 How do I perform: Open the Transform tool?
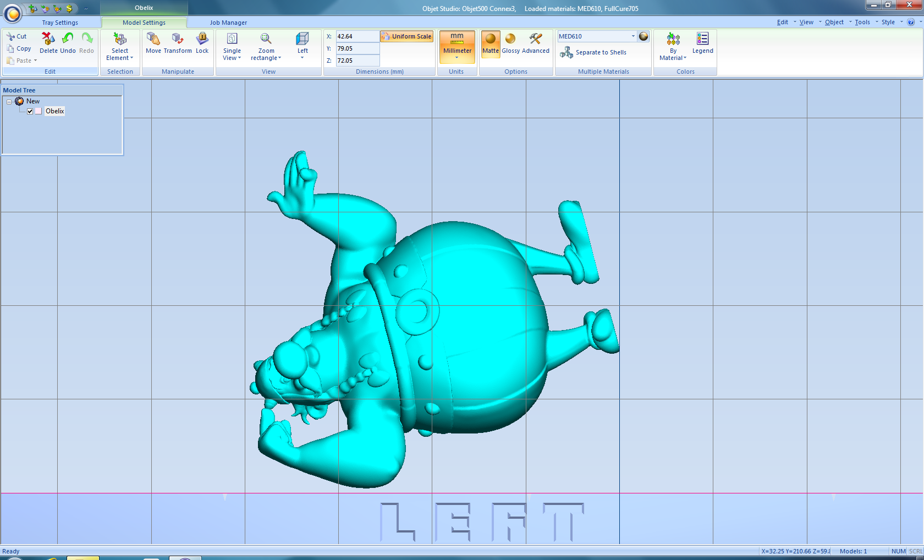tap(178, 43)
